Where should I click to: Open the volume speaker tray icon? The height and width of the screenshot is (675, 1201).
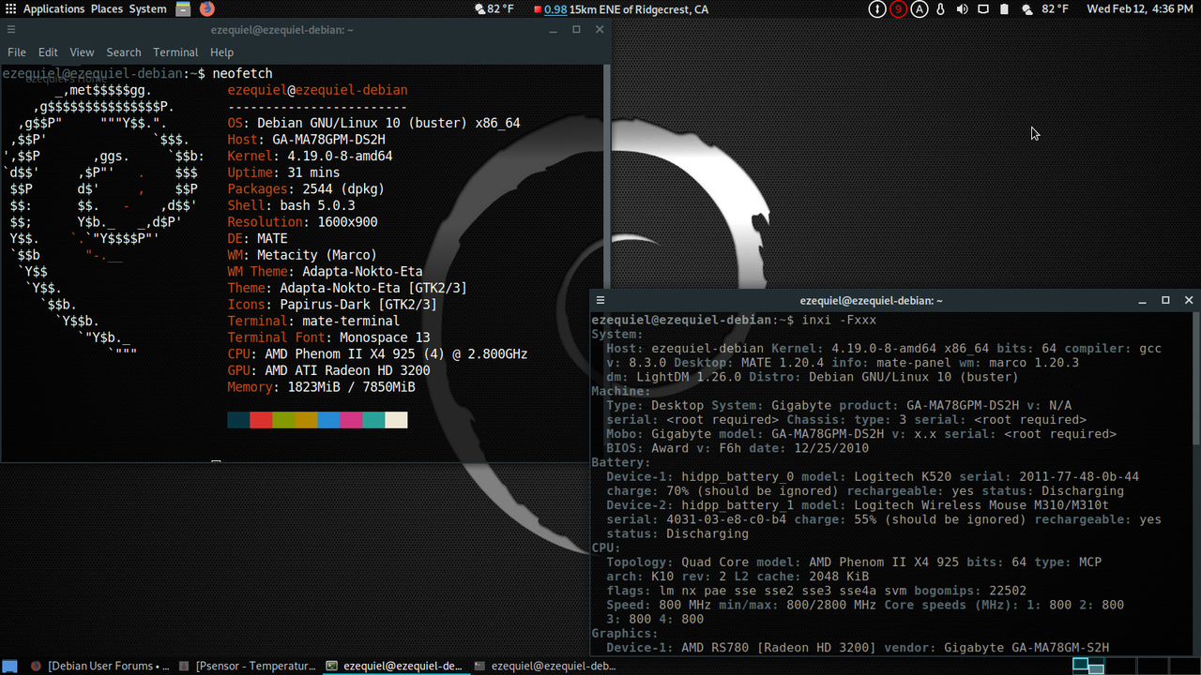(x=962, y=9)
